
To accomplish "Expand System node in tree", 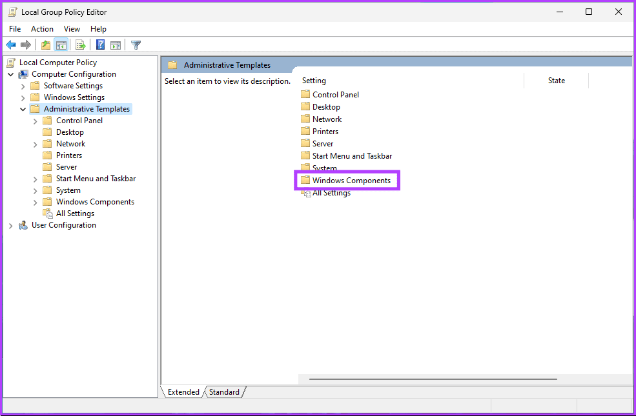I will point(35,191).
